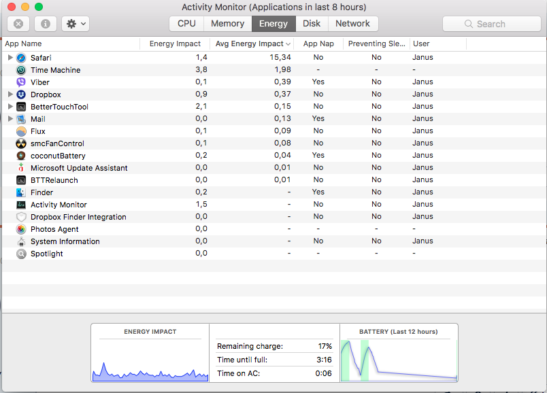The height and width of the screenshot is (393, 547).
Task: Select the coconutBattery row name
Action: click(58, 156)
